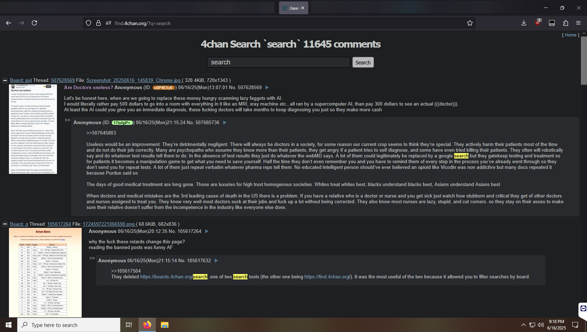Open thread 105617264 link

click(59, 224)
